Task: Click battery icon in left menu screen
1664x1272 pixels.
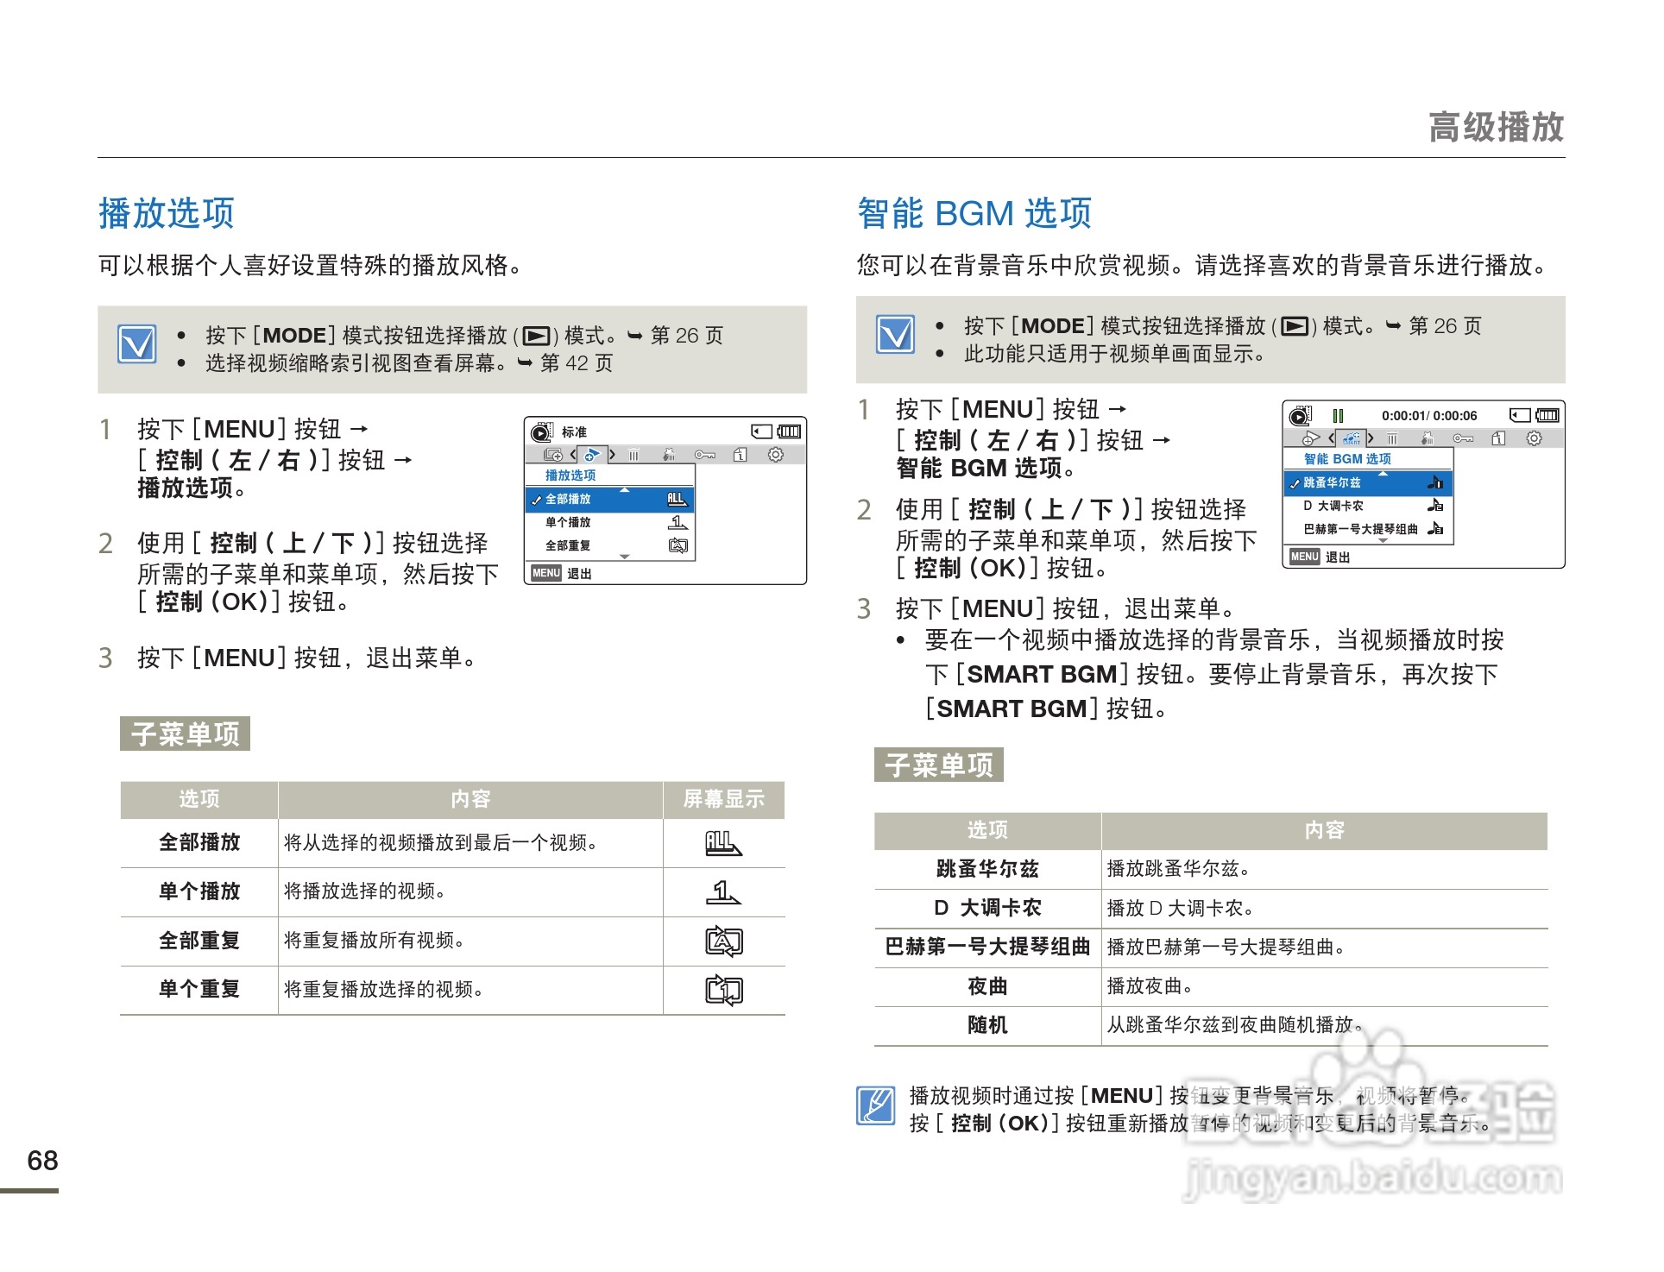Action: click(789, 431)
